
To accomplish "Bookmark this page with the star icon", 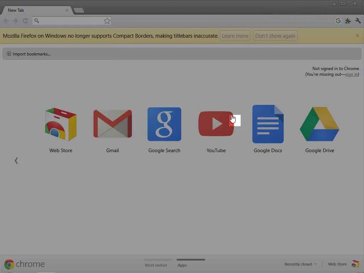I will pyautogui.click(x=107, y=21).
